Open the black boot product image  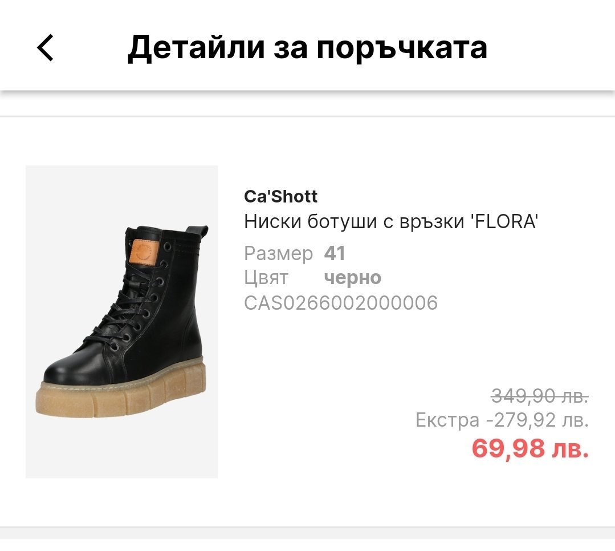[122, 321]
